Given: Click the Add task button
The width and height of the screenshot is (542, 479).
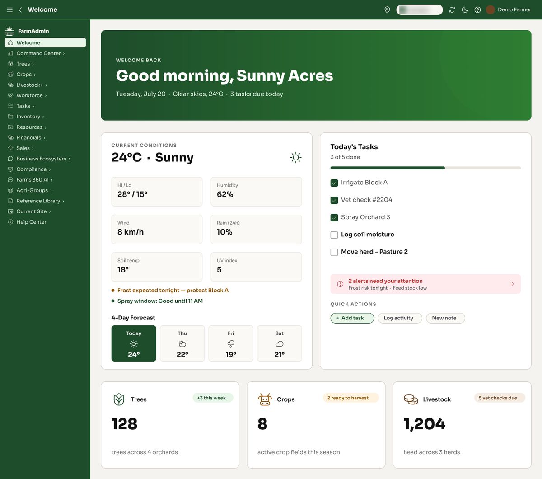Looking at the screenshot, I should [352, 318].
